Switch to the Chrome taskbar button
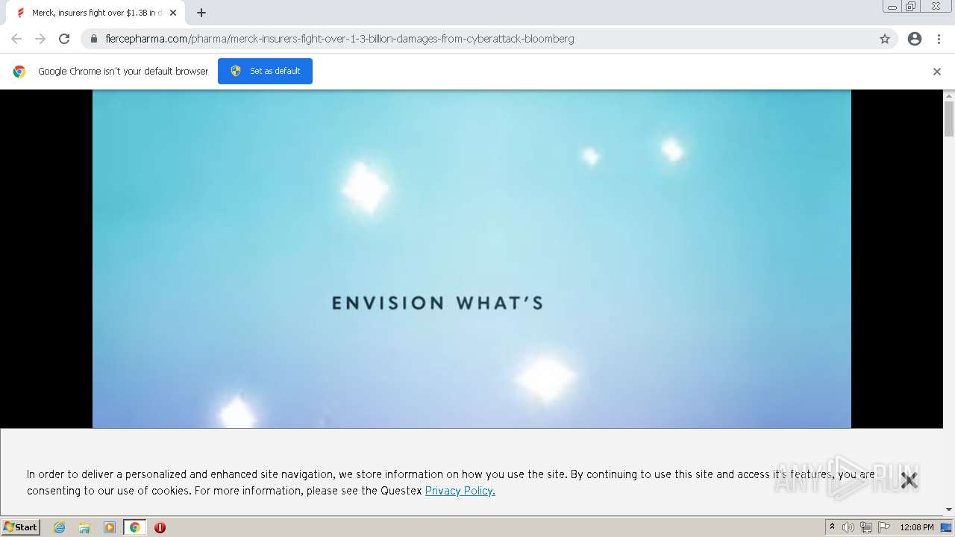This screenshot has height=537, width=955. coord(134,527)
